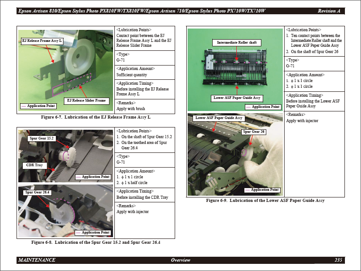
Task: Click the Figure 6-7 caption text
Action: point(96,117)
